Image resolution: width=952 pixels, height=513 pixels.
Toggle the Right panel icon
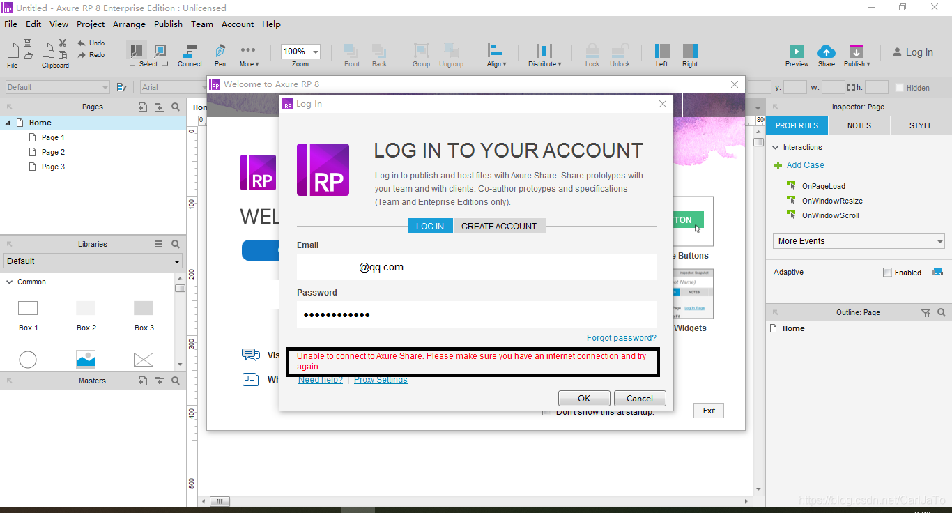690,51
